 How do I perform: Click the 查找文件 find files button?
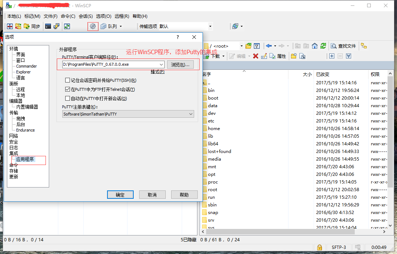343,46
